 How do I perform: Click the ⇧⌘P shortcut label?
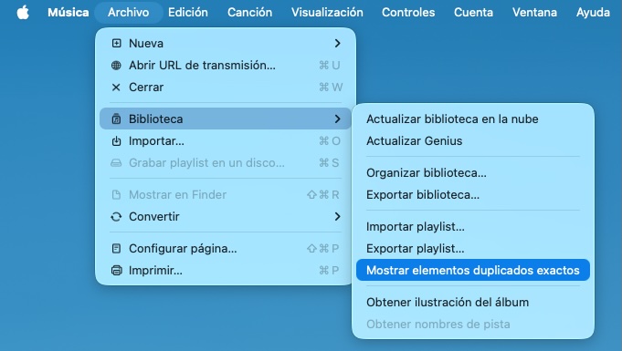coord(323,248)
